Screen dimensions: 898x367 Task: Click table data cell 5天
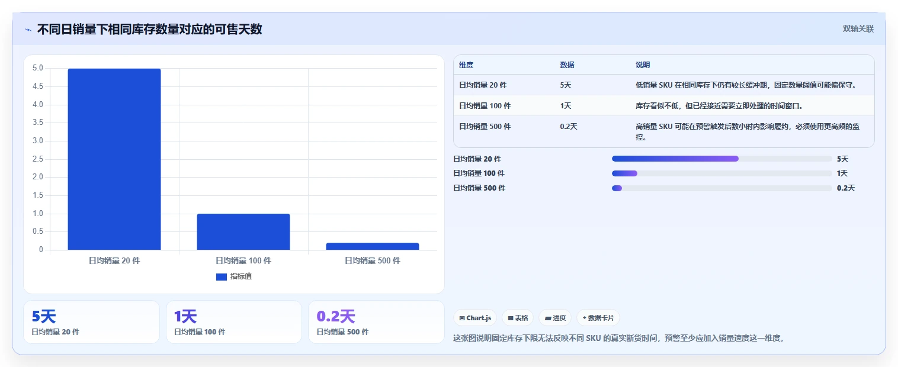[566, 85]
